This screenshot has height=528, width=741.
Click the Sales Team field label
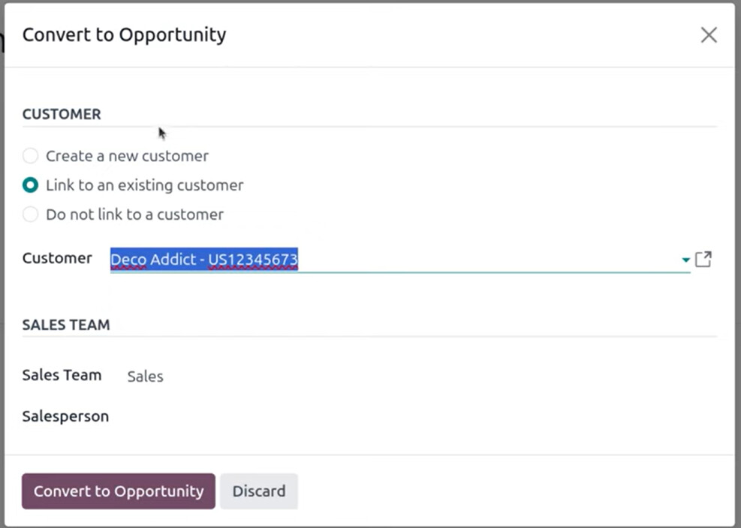click(x=62, y=375)
